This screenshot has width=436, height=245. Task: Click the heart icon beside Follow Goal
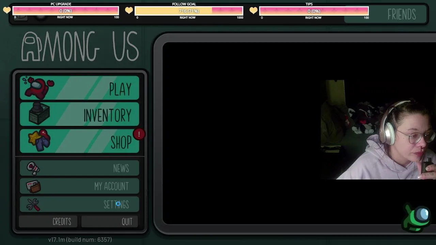[x=129, y=11]
